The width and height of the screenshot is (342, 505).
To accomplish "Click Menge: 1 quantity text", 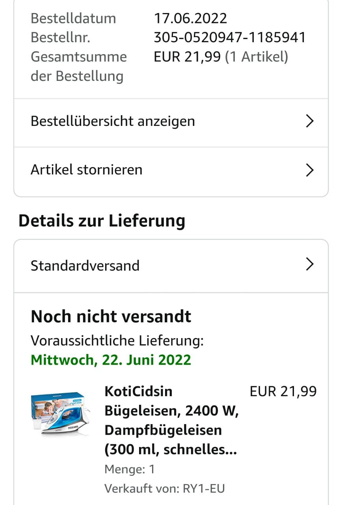I will pyautogui.click(x=130, y=469).
